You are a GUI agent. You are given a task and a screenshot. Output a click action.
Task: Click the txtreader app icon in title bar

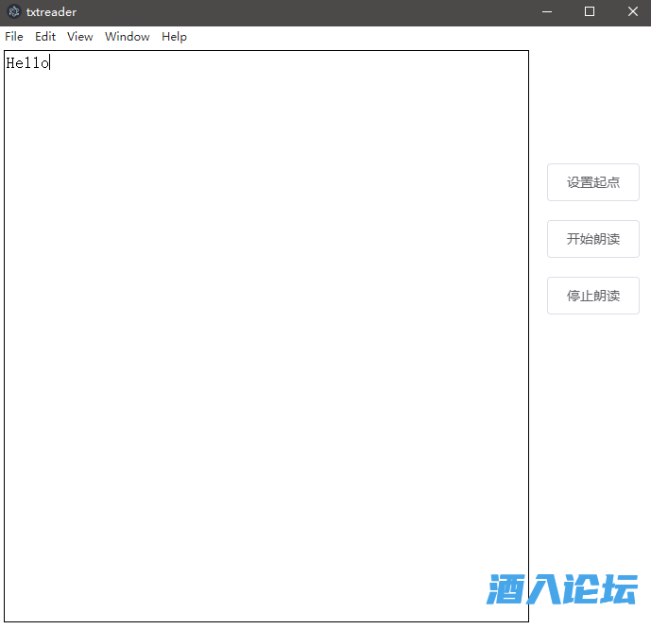(x=13, y=12)
